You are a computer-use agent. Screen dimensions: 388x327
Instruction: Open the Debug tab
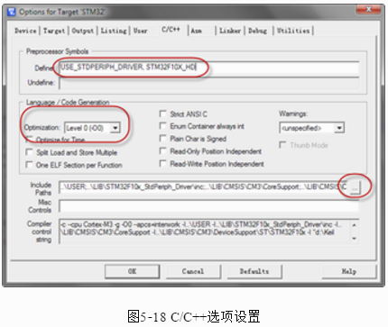pyautogui.click(x=258, y=31)
